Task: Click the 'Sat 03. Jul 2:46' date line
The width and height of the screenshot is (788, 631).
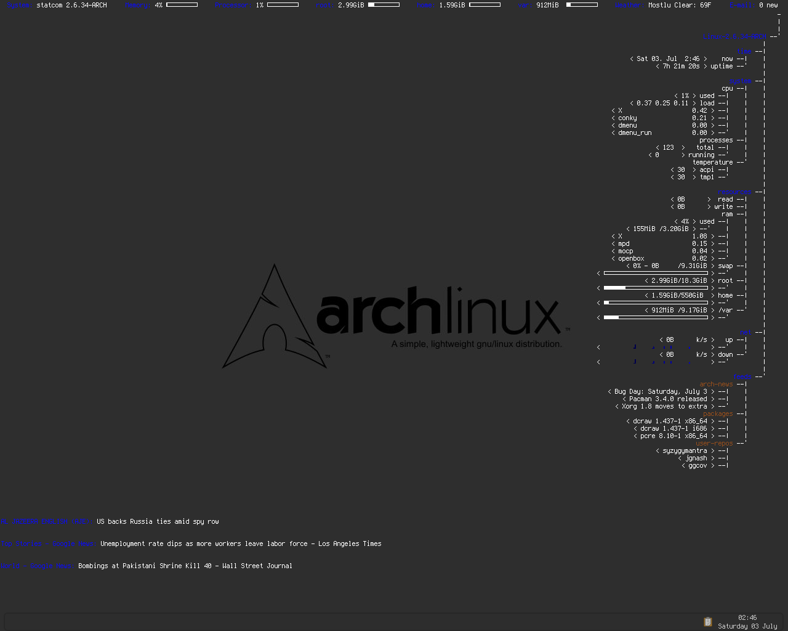Action: click(x=668, y=59)
